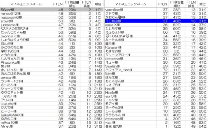This screenshot has width=208, height=128.
Task: Select the blue-highlighted 日和山様 name cell
Action: coord(130,21)
